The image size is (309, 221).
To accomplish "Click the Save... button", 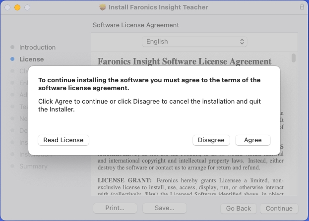I will tap(164, 209).
